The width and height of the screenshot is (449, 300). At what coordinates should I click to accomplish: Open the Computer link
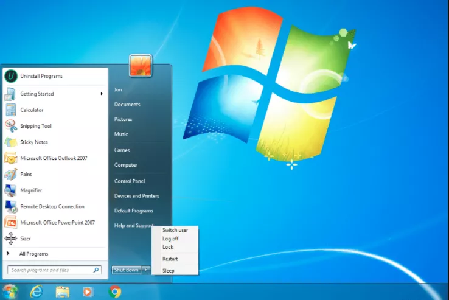pyautogui.click(x=126, y=165)
